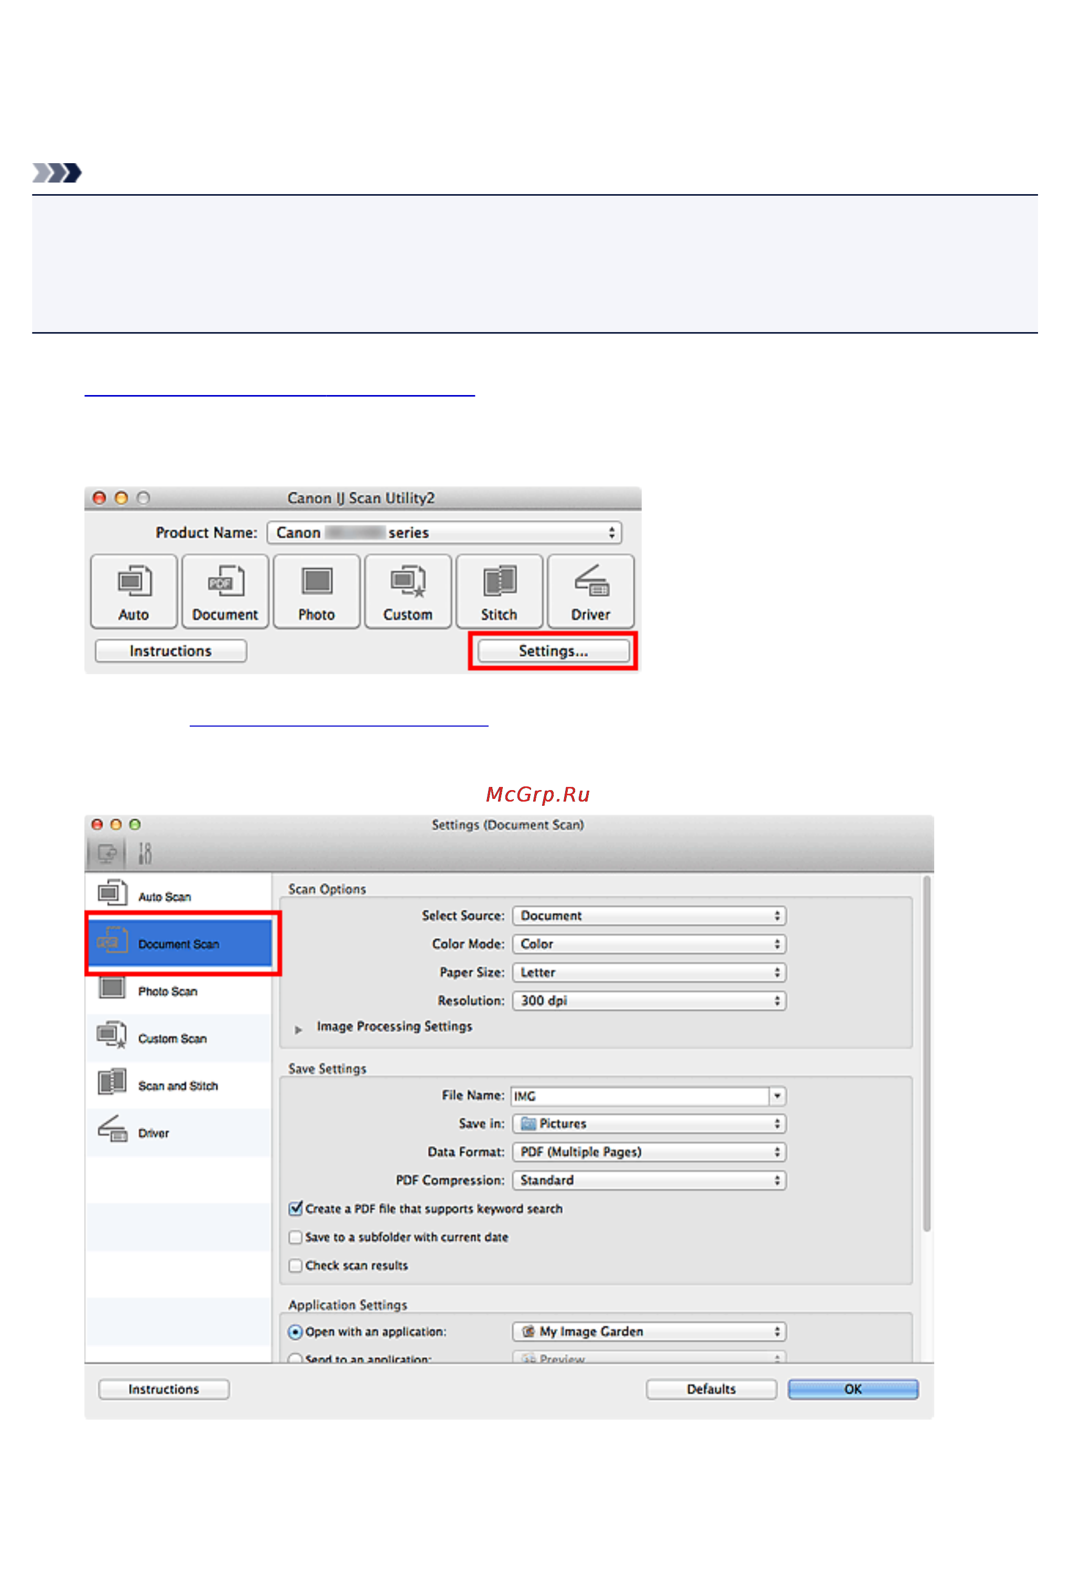
Task: Open the Save in Pictures dropdown
Action: tap(649, 1123)
